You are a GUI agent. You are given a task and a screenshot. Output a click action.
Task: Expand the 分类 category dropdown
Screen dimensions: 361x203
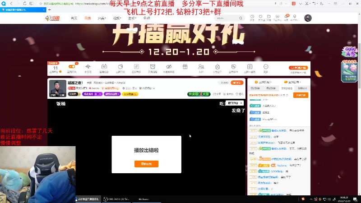pyautogui.click(x=102, y=18)
